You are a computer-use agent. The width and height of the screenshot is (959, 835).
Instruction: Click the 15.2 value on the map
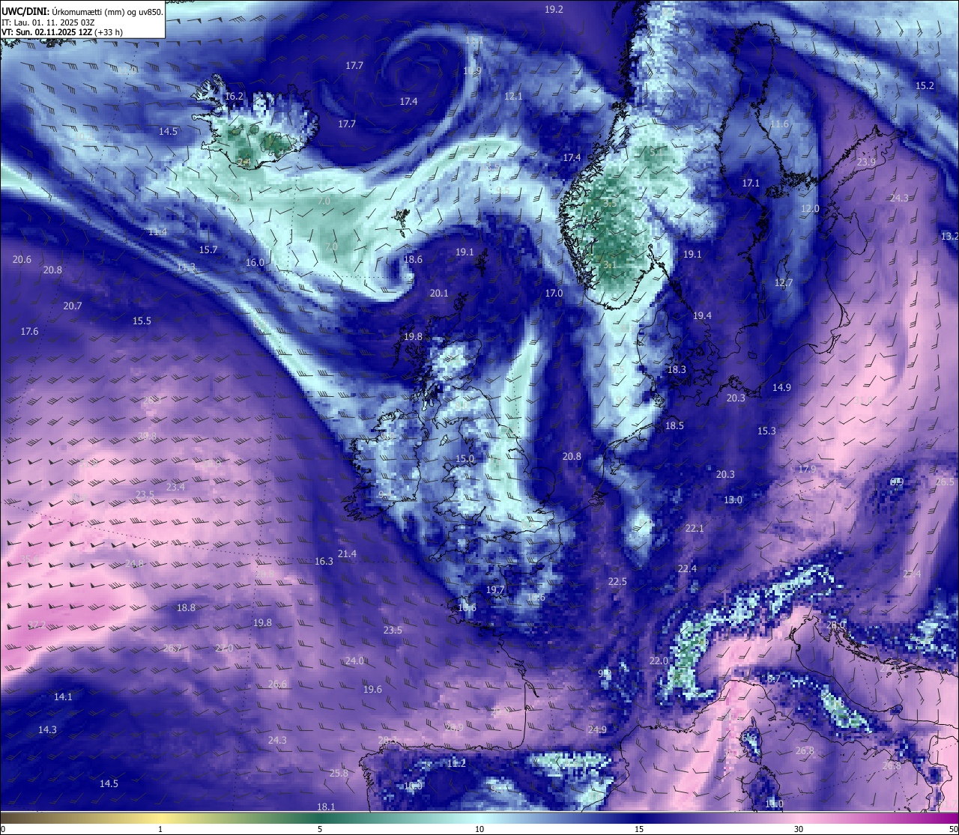pyautogui.click(x=925, y=85)
